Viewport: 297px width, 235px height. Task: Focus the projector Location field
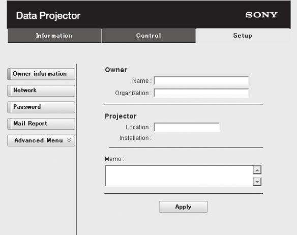[x=187, y=127]
